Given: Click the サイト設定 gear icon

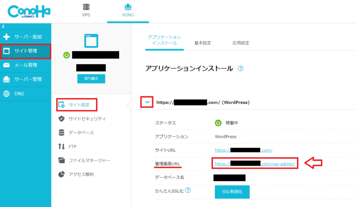Looking at the screenshot, I should tap(61, 105).
